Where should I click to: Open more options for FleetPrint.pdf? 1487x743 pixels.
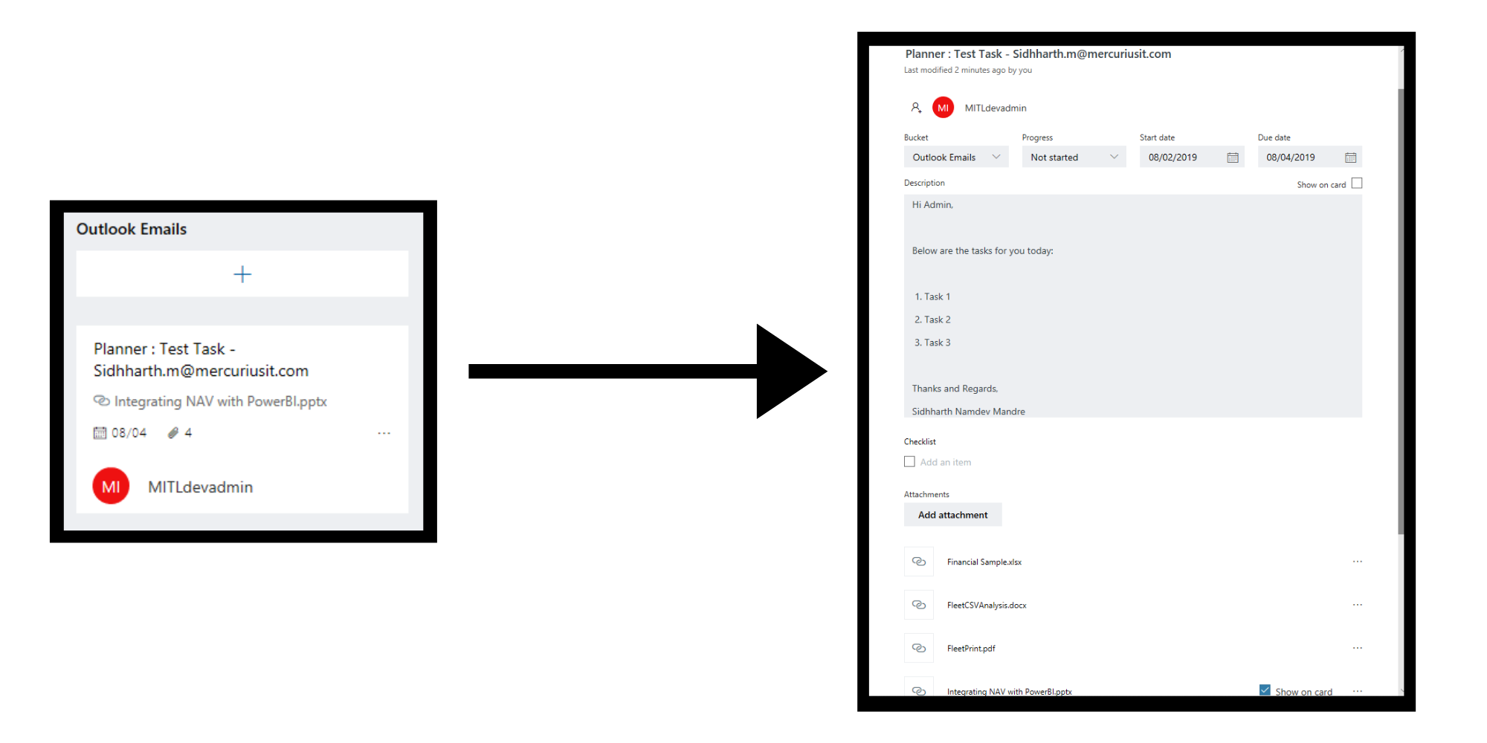[1357, 648]
